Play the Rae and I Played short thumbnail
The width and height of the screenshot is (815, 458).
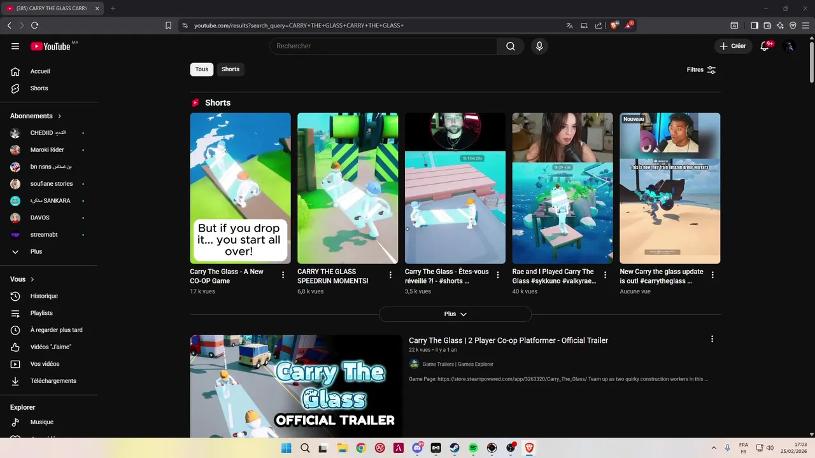click(562, 188)
